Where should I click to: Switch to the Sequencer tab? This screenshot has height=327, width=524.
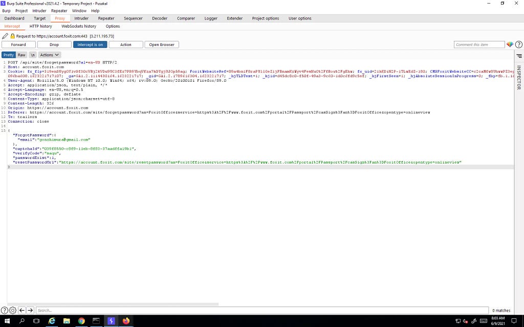pyautogui.click(x=133, y=18)
